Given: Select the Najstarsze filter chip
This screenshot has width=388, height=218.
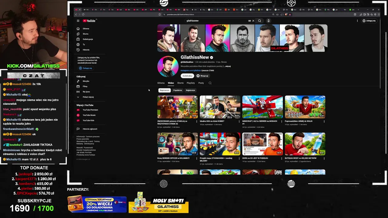Looking at the screenshot, I should point(190,90).
